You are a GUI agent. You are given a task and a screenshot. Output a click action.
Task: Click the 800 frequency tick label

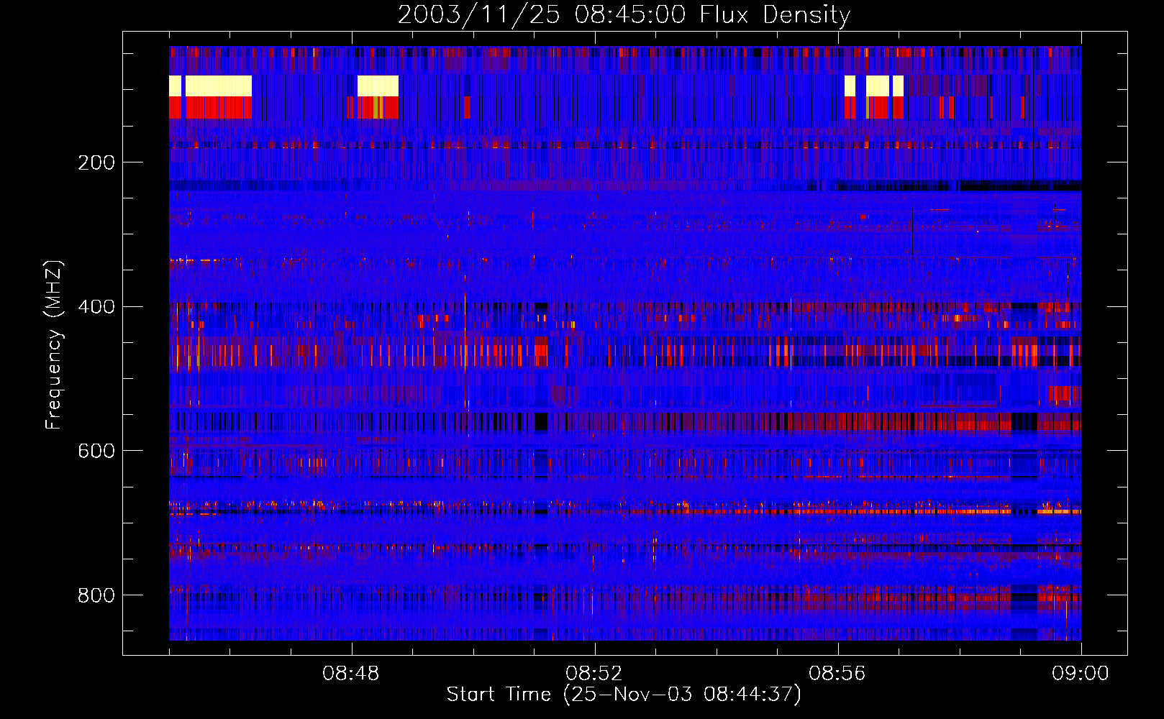[96, 595]
